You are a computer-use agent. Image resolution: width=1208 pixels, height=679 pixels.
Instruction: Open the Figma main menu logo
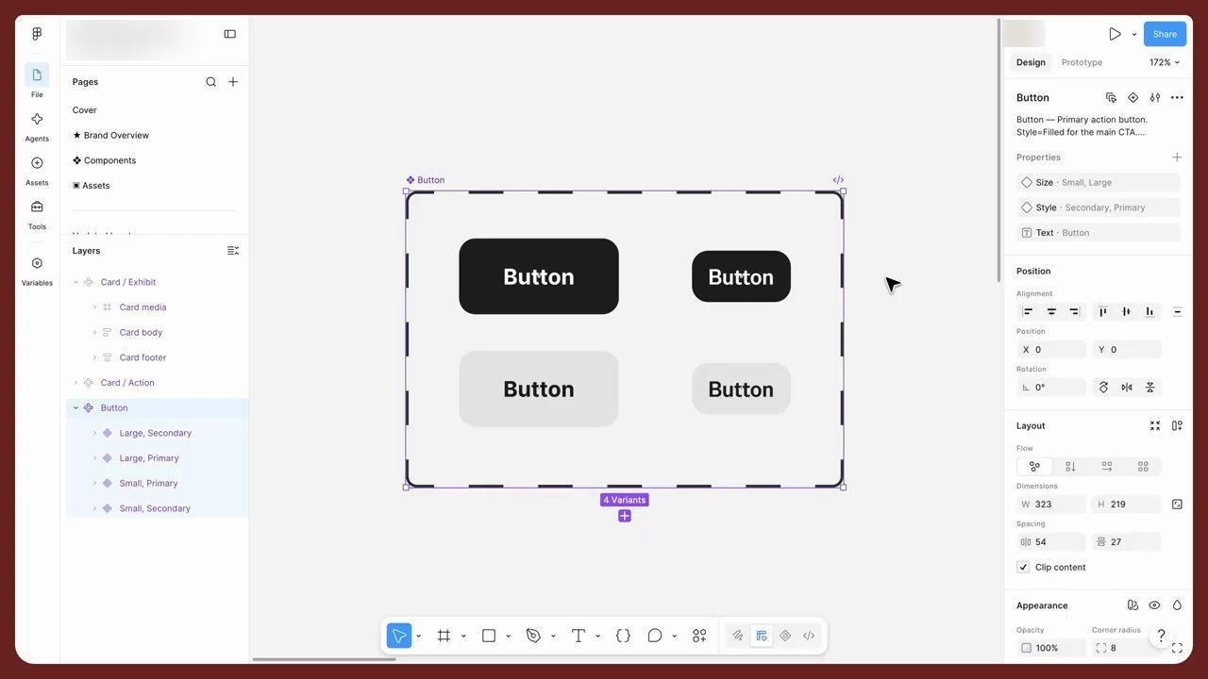37,34
